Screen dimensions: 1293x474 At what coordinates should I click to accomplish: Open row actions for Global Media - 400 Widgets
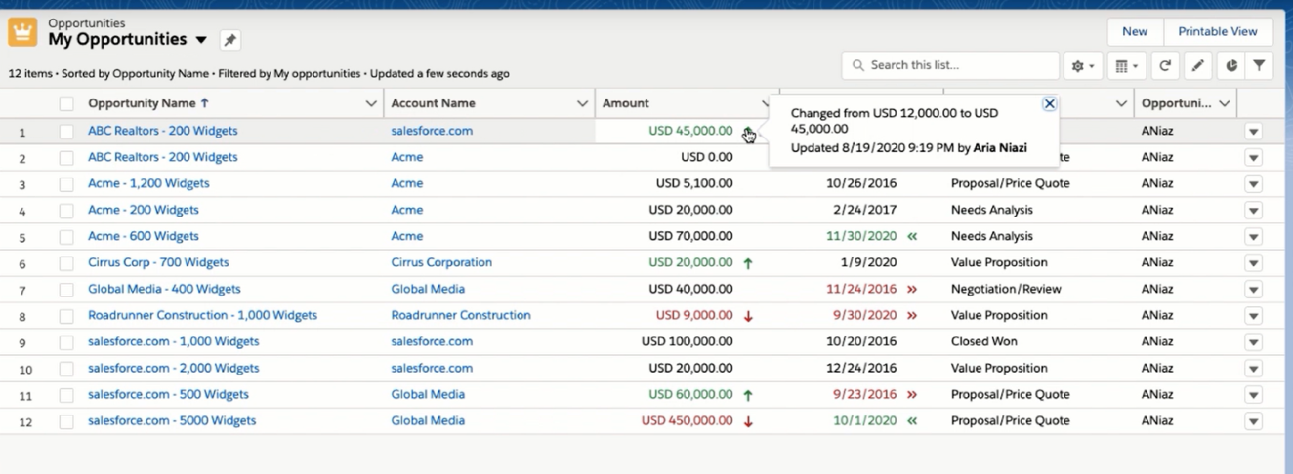(1254, 290)
